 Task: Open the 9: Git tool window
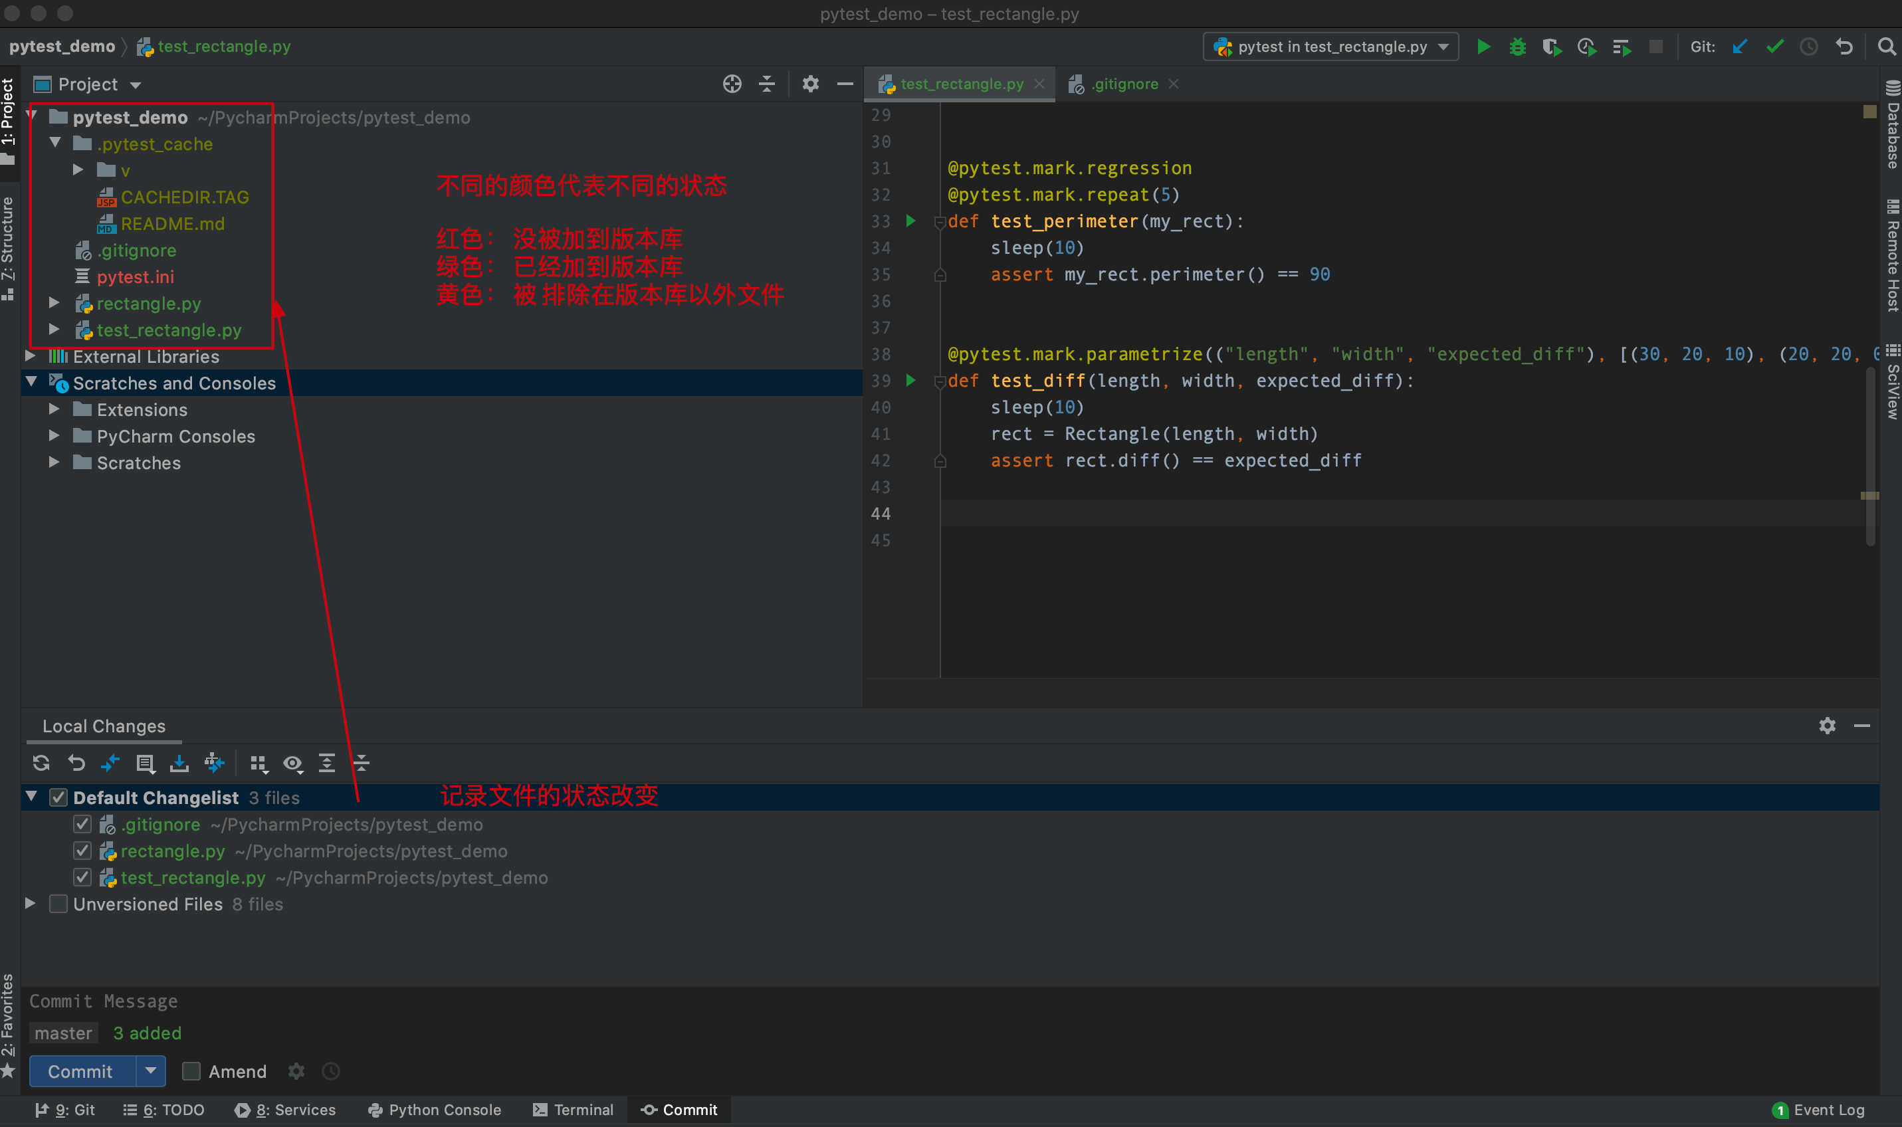point(64,1110)
